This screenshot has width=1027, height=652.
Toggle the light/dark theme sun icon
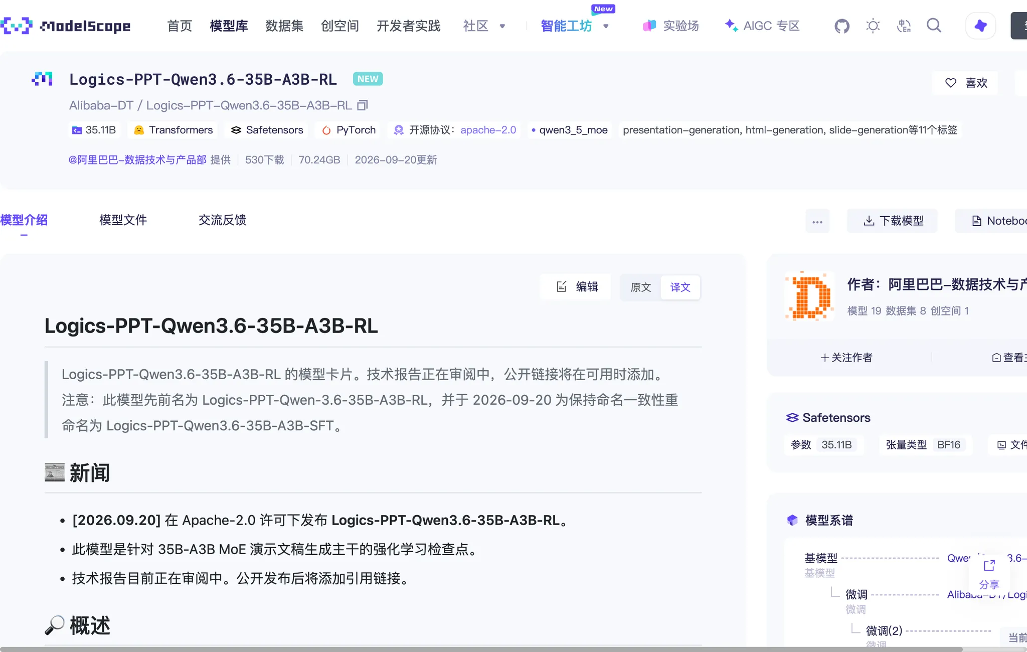tap(873, 26)
